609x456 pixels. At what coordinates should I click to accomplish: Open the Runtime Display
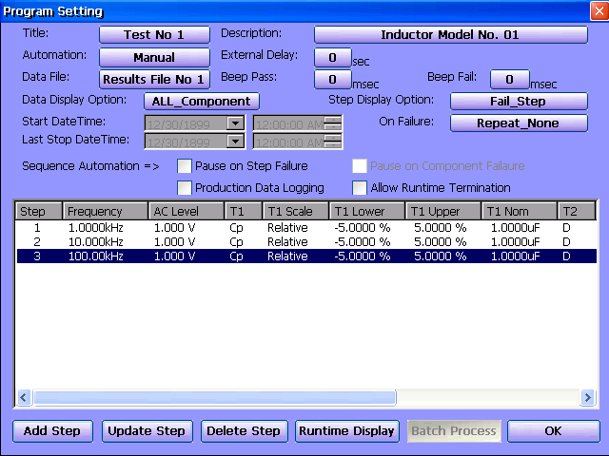coord(346,431)
